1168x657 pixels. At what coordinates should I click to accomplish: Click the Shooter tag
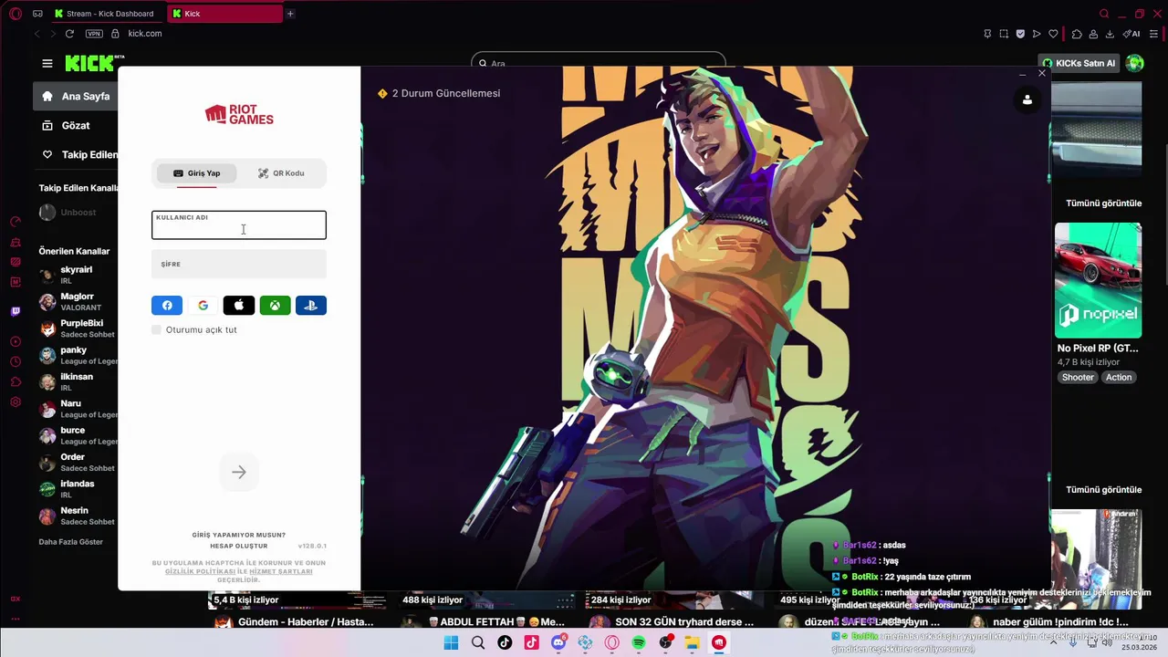pos(1078,378)
